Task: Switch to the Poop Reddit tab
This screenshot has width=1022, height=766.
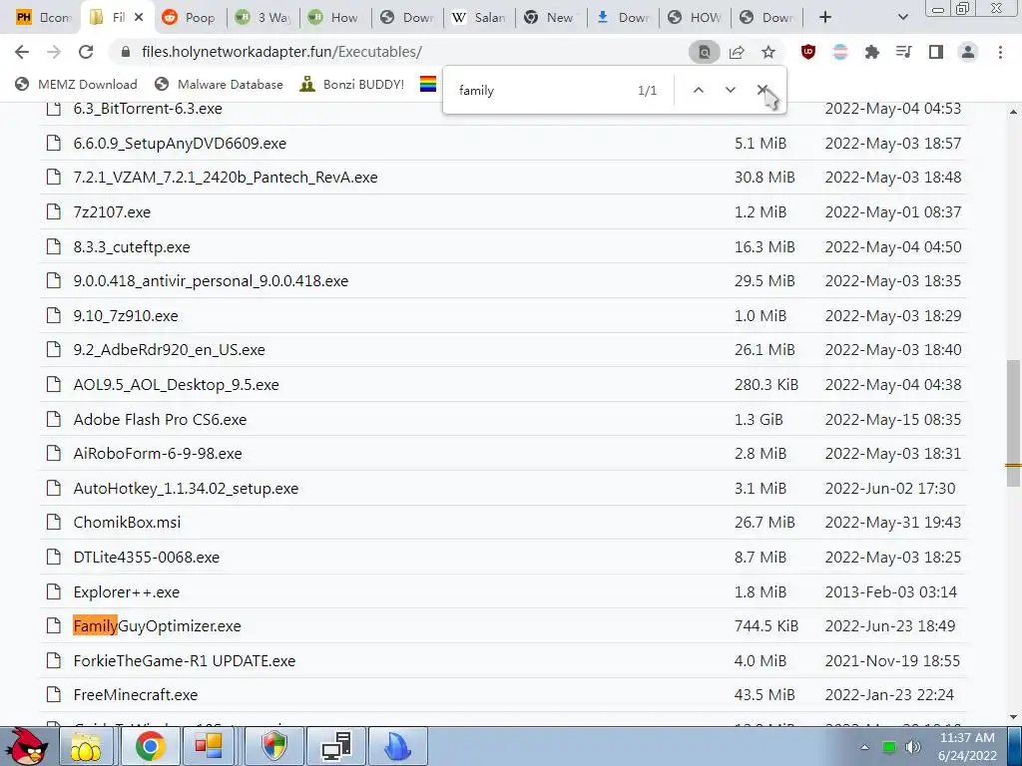Action: [191, 18]
